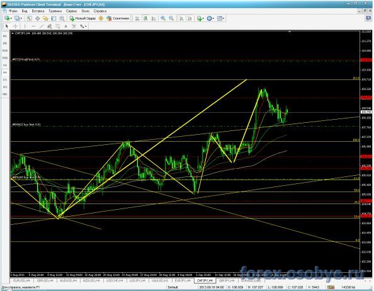The width and height of the screenshot is (374, 291).
Task: Toggle the Советники auto trading button
Action: pyautogui.click(x=118, y=18)
